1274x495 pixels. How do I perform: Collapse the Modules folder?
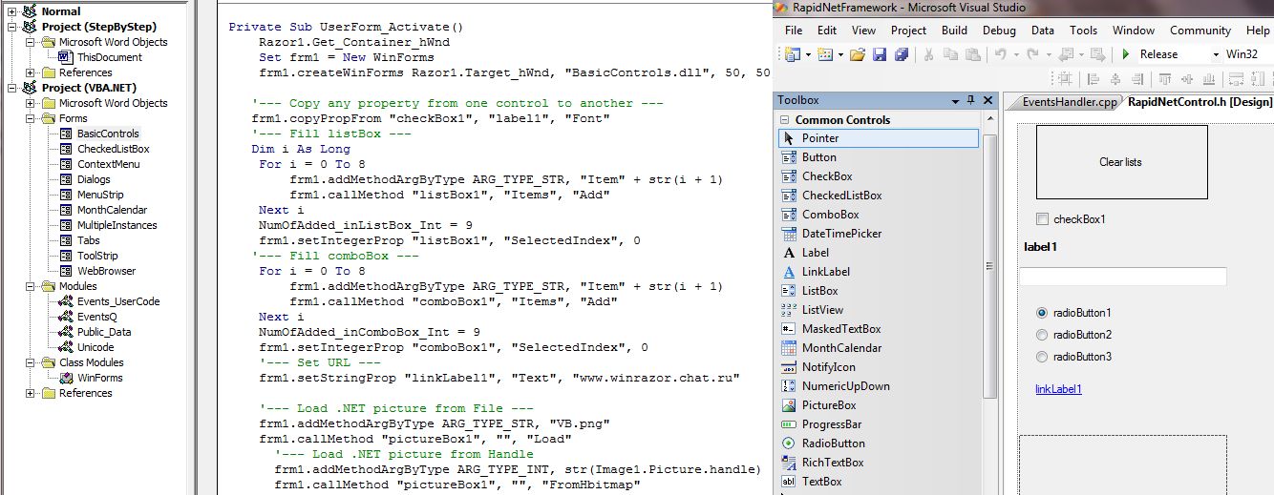click(31, 286)
